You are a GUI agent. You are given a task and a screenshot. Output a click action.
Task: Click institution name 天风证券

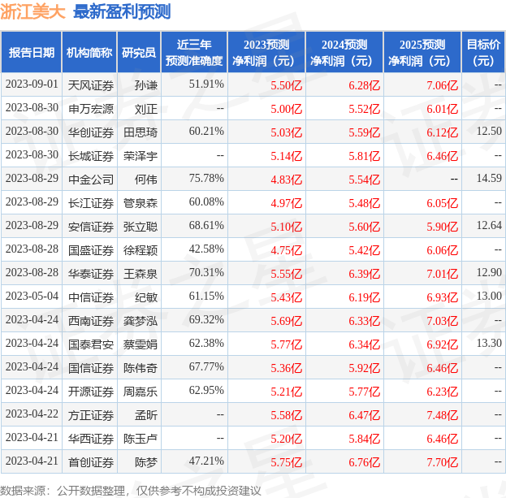click(x=91, y=85)
